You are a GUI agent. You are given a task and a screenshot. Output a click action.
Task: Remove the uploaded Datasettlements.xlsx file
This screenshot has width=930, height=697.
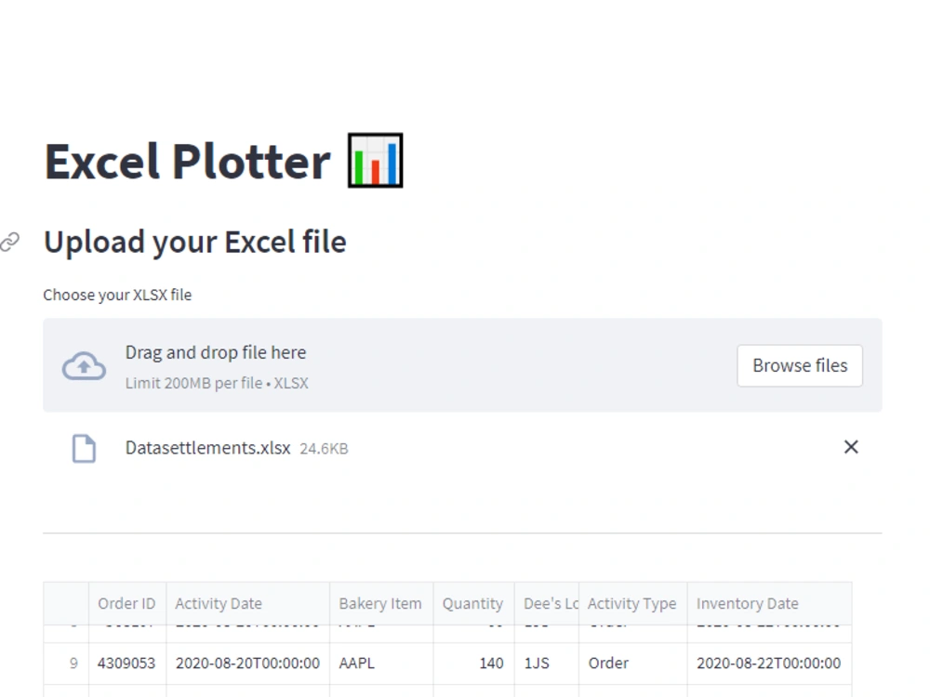pos(851,447)
